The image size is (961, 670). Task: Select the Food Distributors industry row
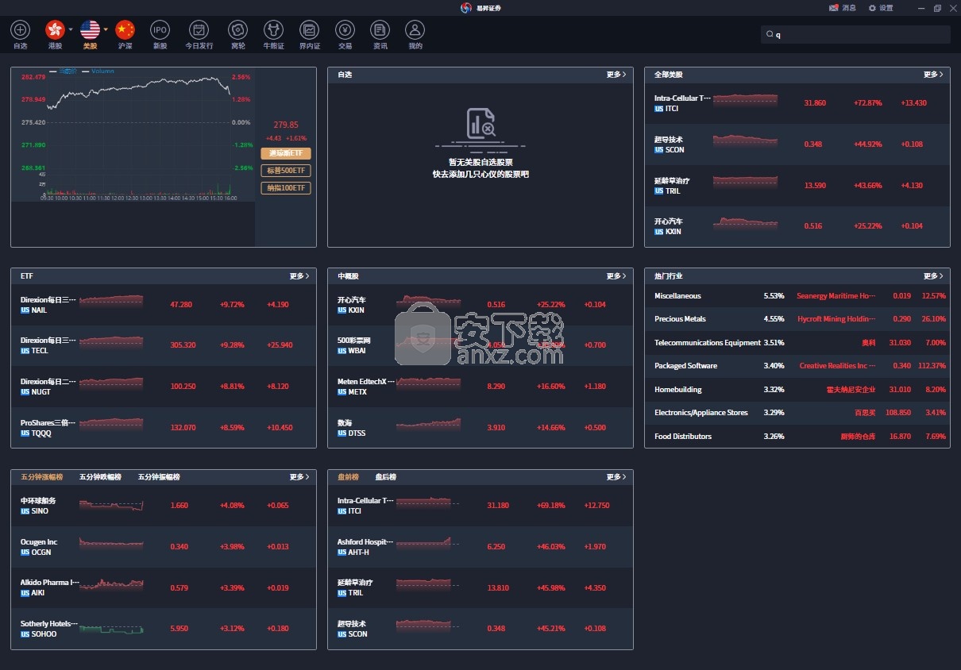(x=797, y=437)
